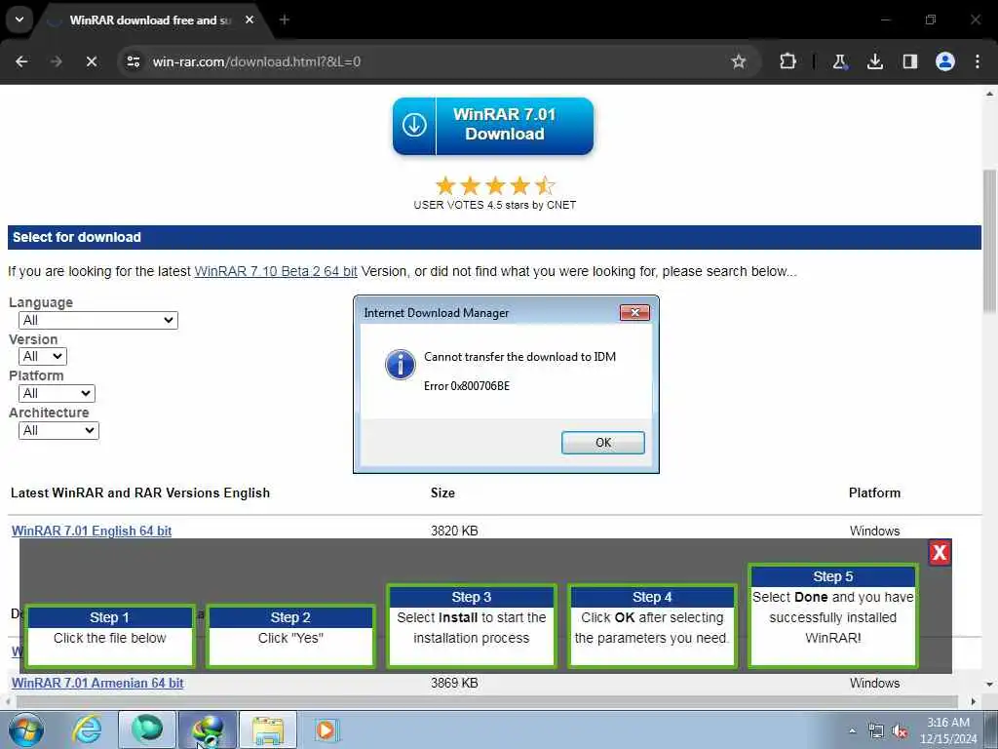Toggle the browser side panel

(910, 61)
